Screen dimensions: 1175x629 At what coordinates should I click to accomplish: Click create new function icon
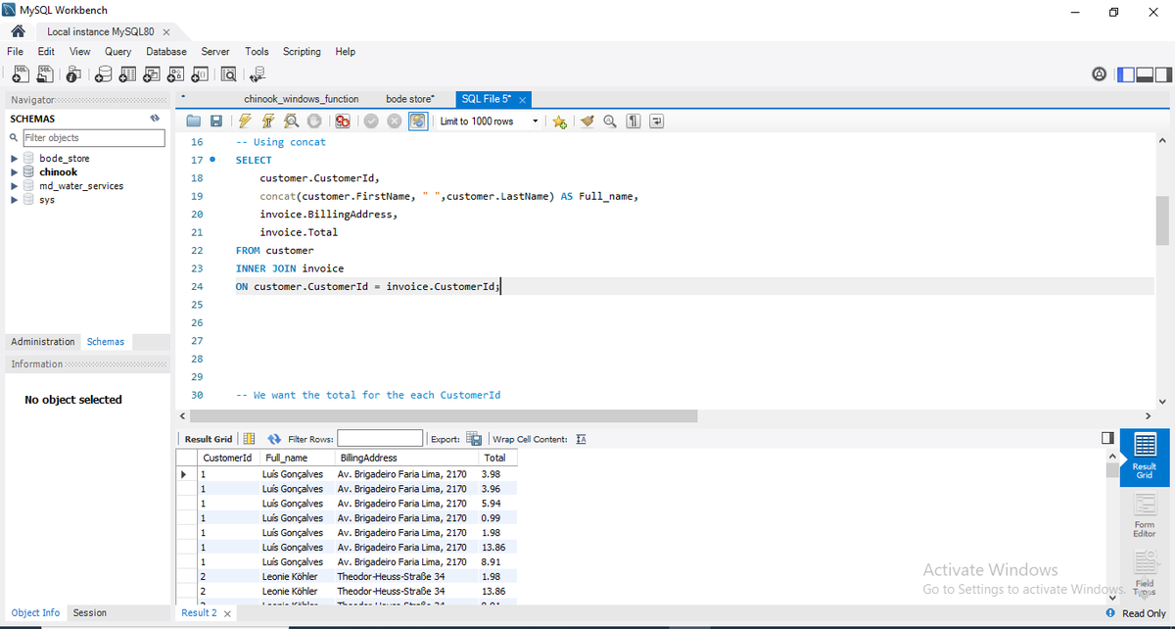(x=199, y=73)
